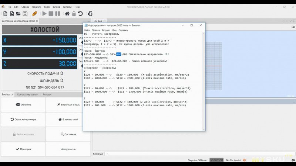Image resolution: width=296 pixels, height=166 pixels.
Task: Click the unlock padlock toolbar icon
Action: point(74,14)
